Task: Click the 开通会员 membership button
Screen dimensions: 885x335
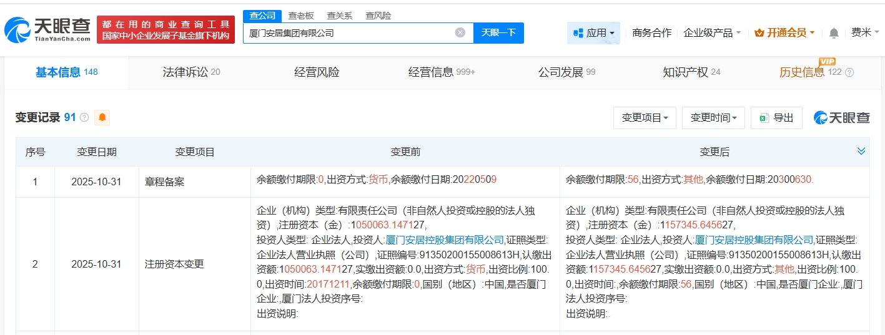Action: [784, 33]
